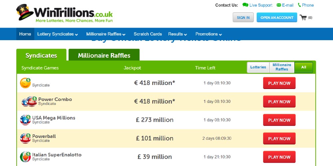Filter the list by Millionaire Raffles toggle
Viewport: 333px width, 166px height.
[x=282, y=67]
